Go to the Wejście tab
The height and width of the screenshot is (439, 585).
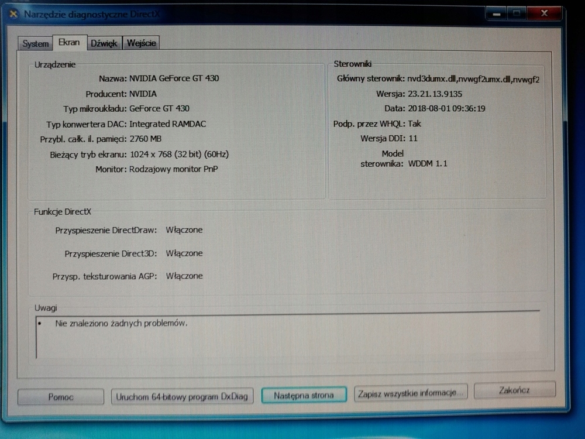(x=142, y=43)
